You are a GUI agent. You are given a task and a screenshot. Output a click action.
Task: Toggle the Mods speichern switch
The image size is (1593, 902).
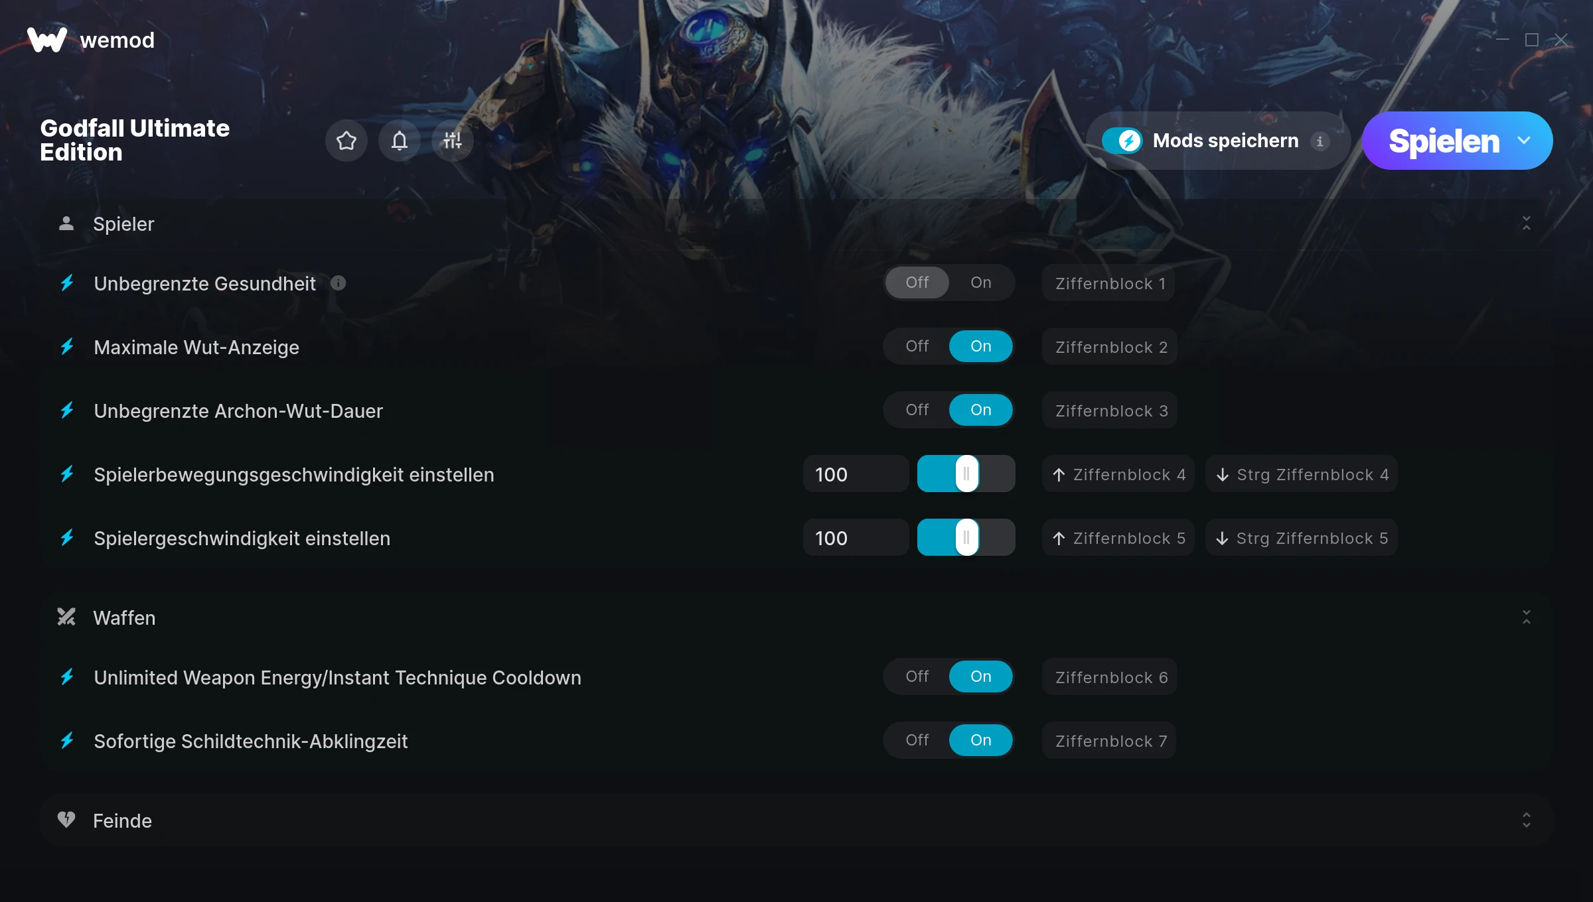(1122, 141)
